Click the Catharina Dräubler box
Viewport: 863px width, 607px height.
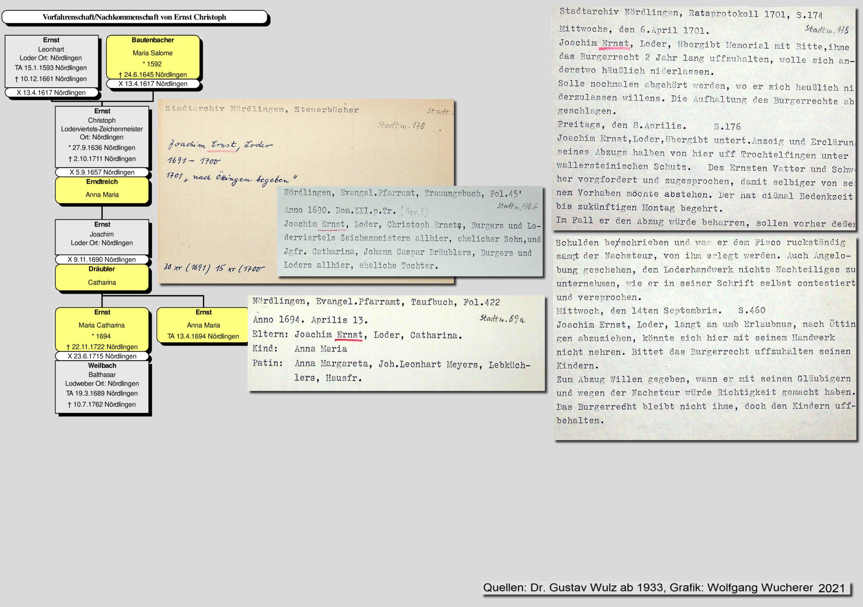click(x=102, y=277)
